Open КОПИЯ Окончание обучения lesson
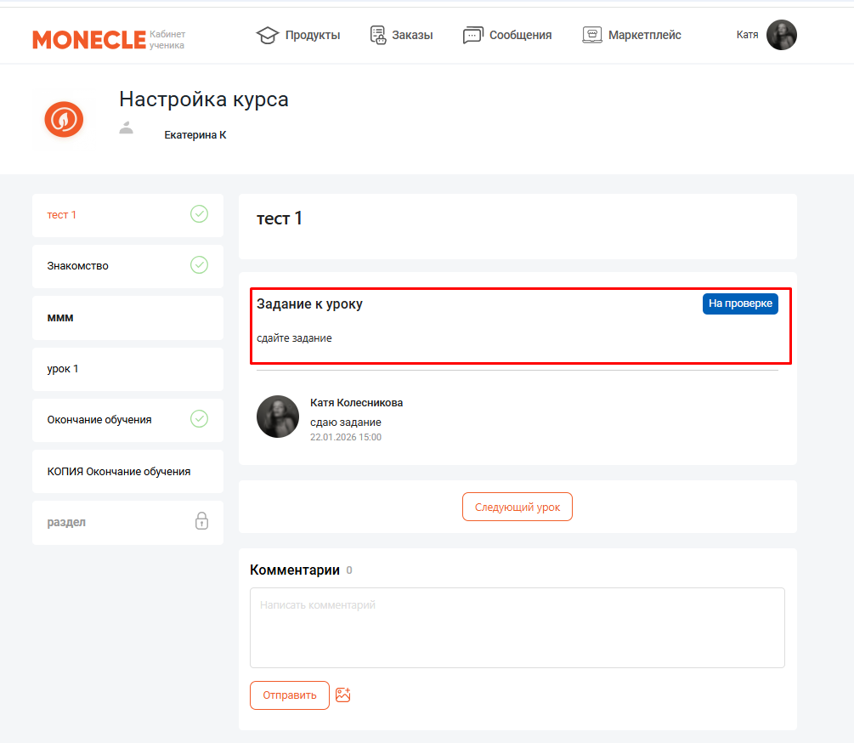Image resolution: width=854 pixels, height=743 pixels. [x=119, y=471]
